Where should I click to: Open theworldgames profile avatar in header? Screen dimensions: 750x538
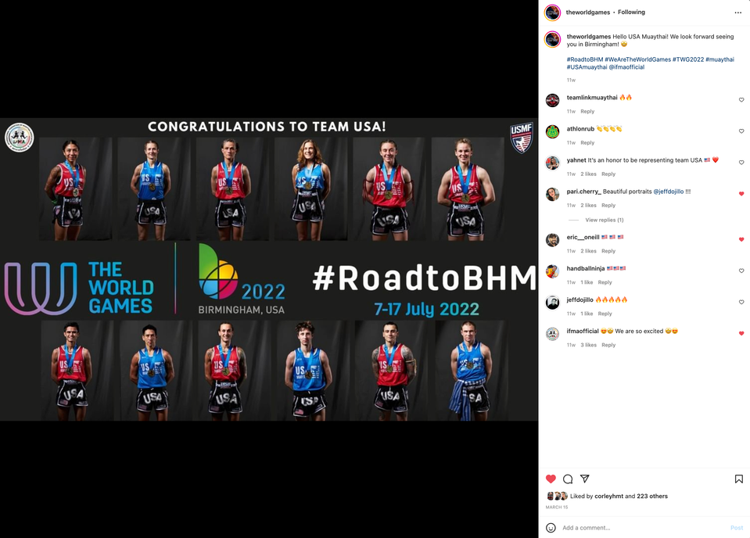[552, 13]
